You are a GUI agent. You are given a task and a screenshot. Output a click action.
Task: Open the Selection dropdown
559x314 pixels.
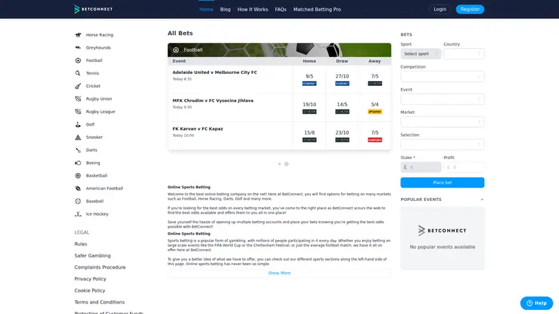pos(442,144)
